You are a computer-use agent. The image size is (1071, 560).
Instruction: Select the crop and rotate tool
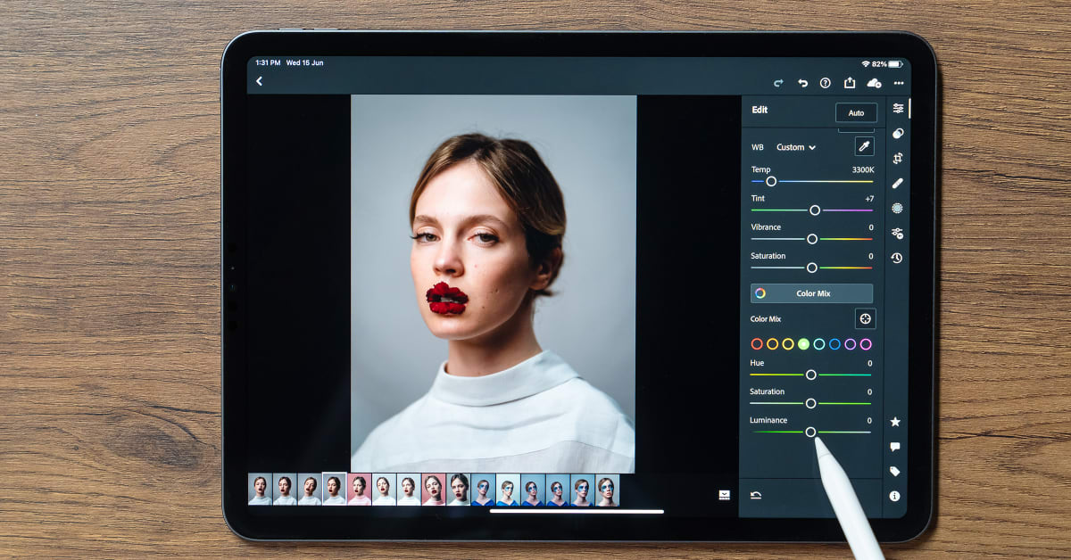tap(897, 158)
